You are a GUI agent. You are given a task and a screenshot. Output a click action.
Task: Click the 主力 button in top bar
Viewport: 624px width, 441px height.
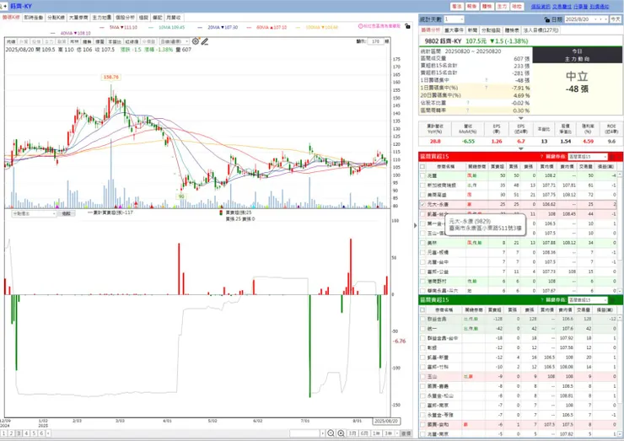[502, 7]
